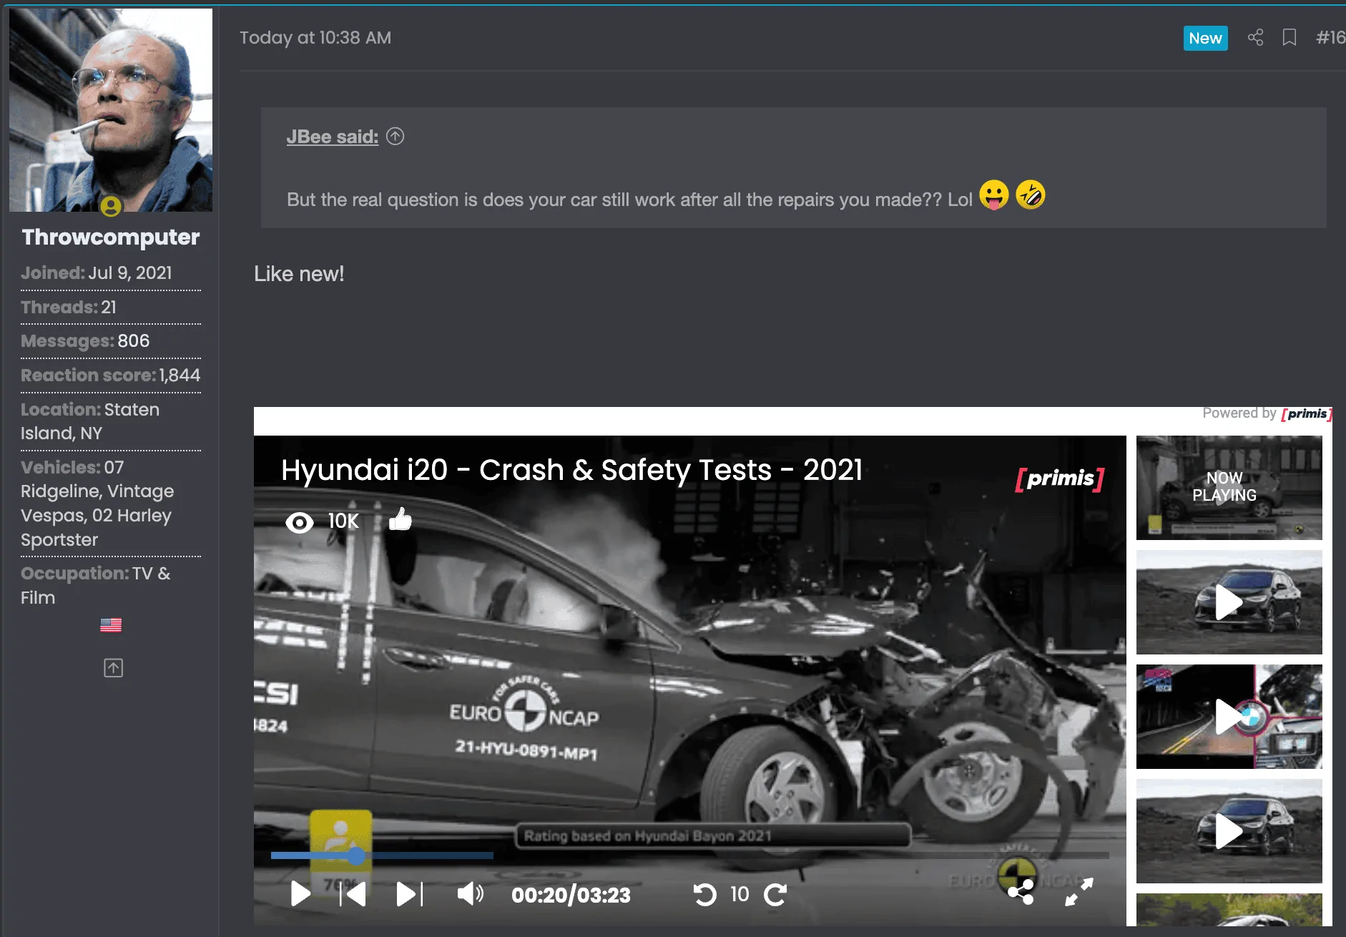Click the 'Like new!' reply text
The image size is (1346, 937).
click(299, 274)
